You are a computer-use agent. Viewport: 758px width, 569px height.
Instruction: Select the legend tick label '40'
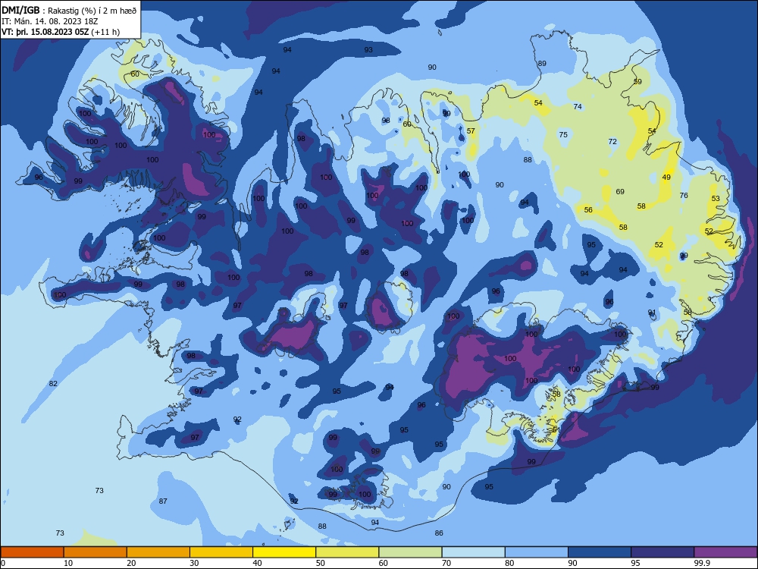[257, 563]
